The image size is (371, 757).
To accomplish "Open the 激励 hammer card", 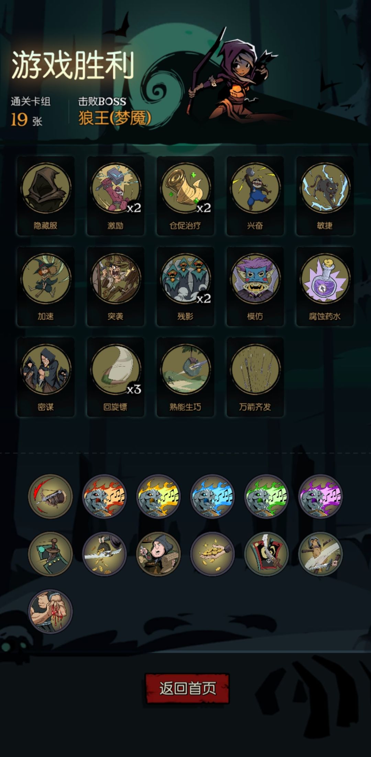I will tap(115, 196).
